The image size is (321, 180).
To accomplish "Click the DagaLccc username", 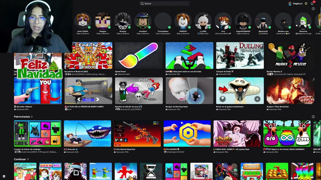I will tap(298, 3).
